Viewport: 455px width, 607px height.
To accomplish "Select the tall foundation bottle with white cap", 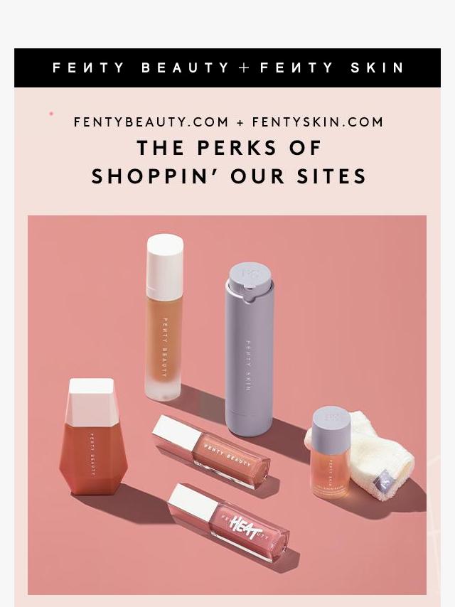I will [x=164, y=318].
